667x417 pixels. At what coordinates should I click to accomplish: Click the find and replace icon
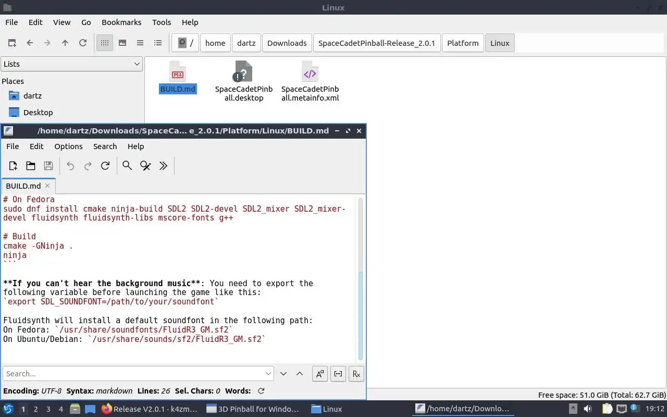pos(145,166)
